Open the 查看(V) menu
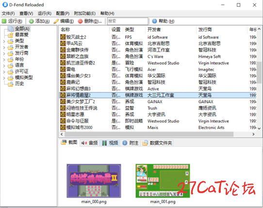 26,14
